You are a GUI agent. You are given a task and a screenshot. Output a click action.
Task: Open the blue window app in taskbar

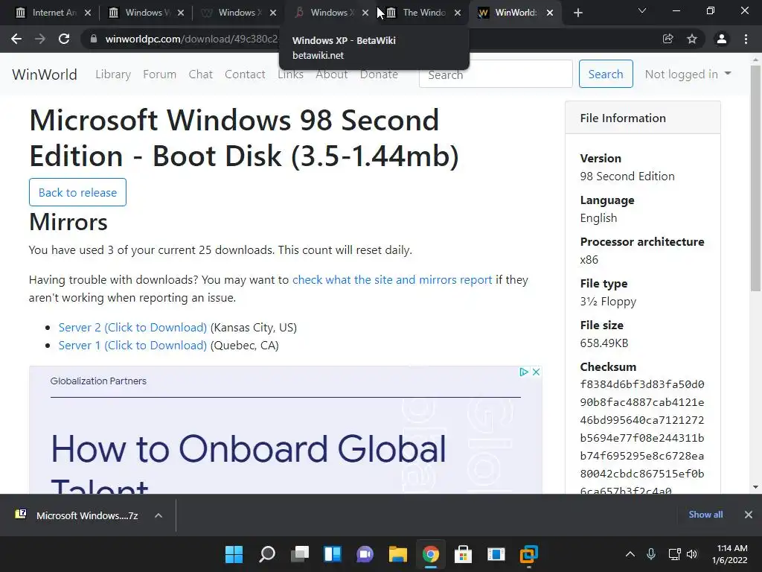pyautogui.click(x=496, y=554)
